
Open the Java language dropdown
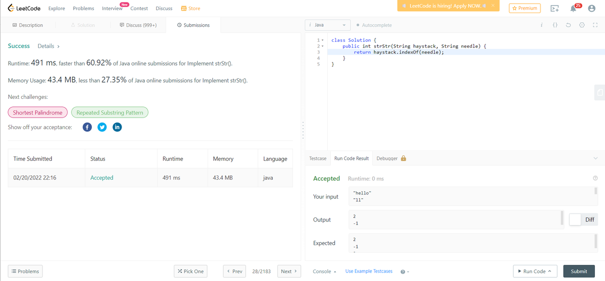328,25
